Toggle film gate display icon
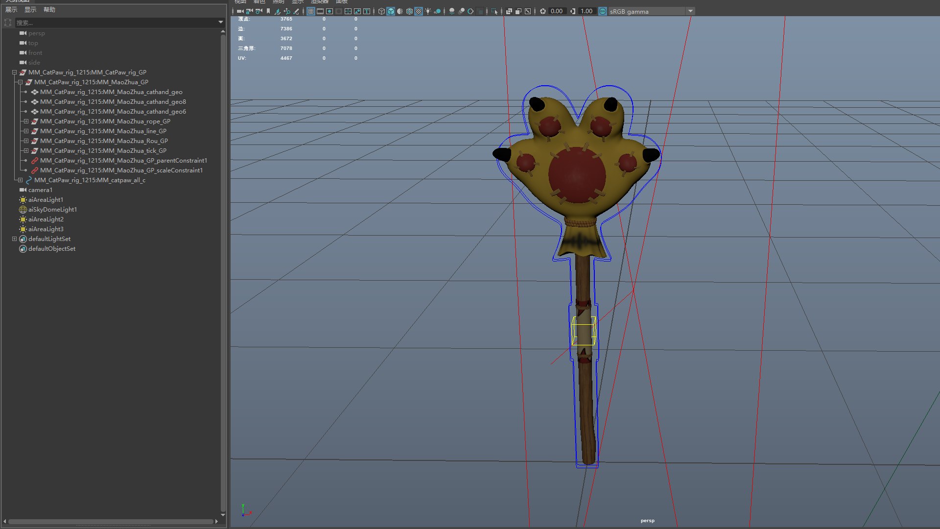 320,11
